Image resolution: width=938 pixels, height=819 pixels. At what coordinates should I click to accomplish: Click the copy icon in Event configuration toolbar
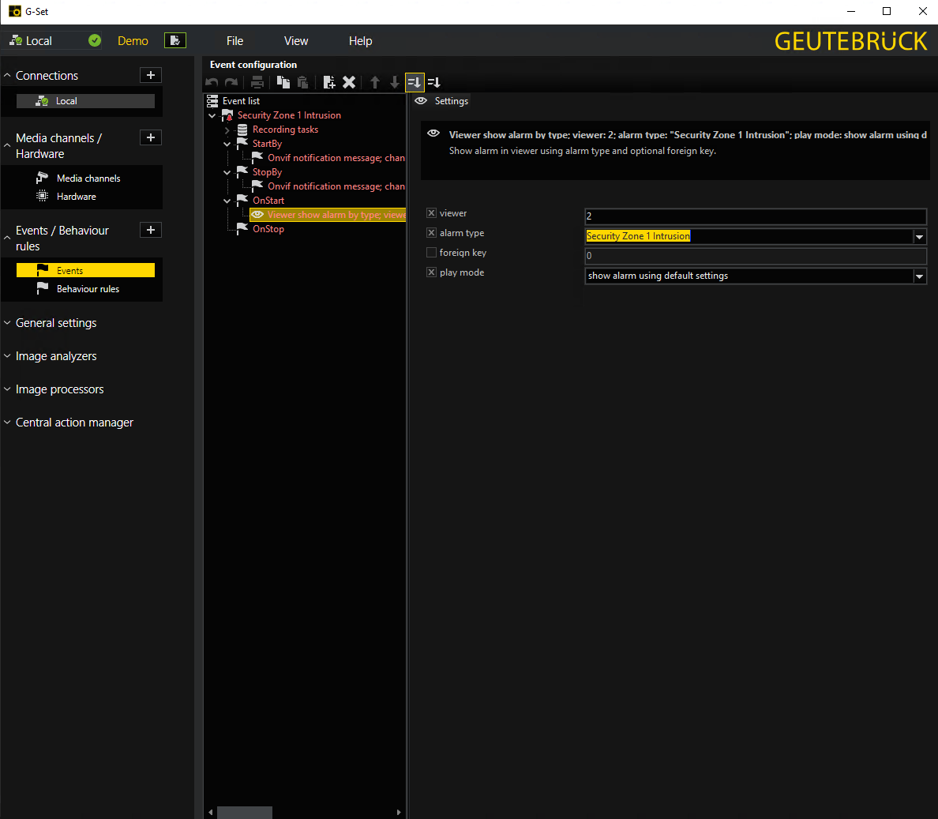(283, 82)
